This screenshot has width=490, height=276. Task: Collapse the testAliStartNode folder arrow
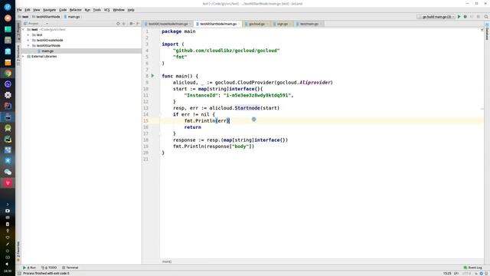[28, 45]
